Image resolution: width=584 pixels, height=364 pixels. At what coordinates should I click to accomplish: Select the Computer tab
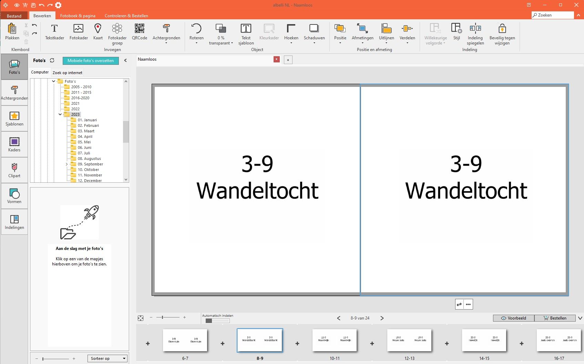click(40, 72)
